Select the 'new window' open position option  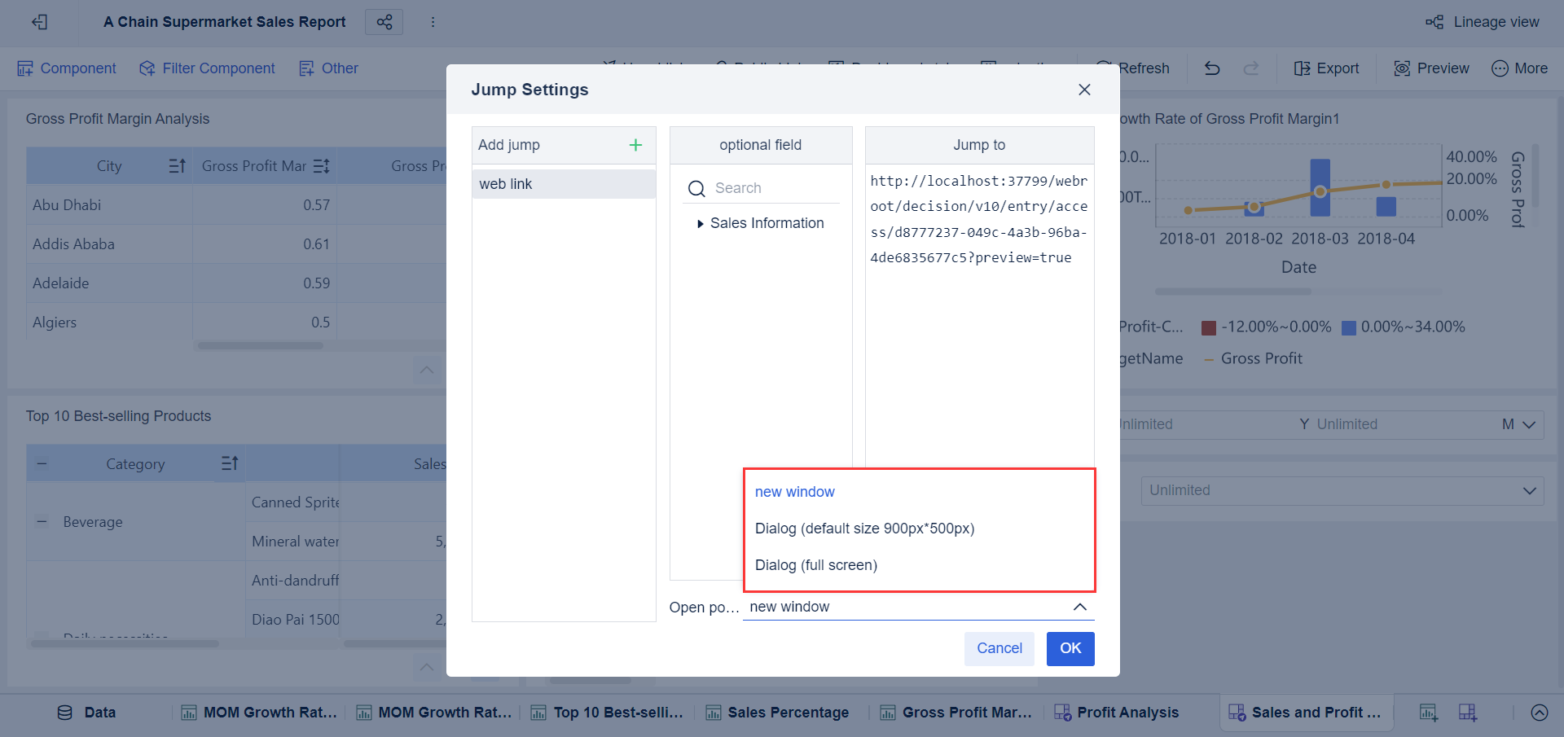click(795, 491)
